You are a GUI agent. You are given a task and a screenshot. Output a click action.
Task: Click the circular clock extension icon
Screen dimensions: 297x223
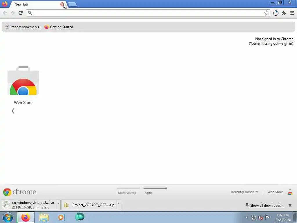[276, 13]
